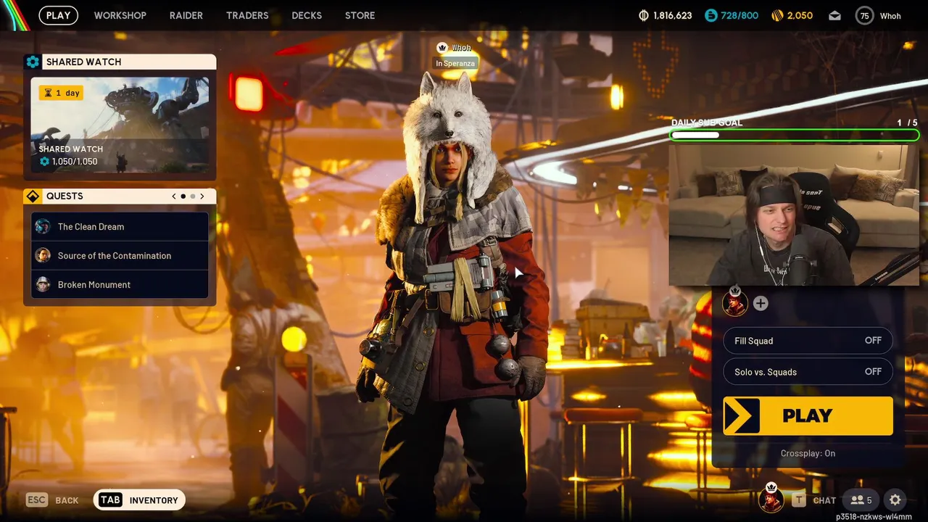This screenshot has width=928, height=522.
Task: Open Source of the Contamination quest
Action: coord(120,255)
